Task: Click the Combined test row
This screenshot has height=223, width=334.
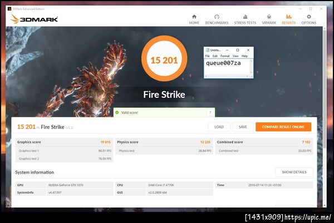Action: 264,151
